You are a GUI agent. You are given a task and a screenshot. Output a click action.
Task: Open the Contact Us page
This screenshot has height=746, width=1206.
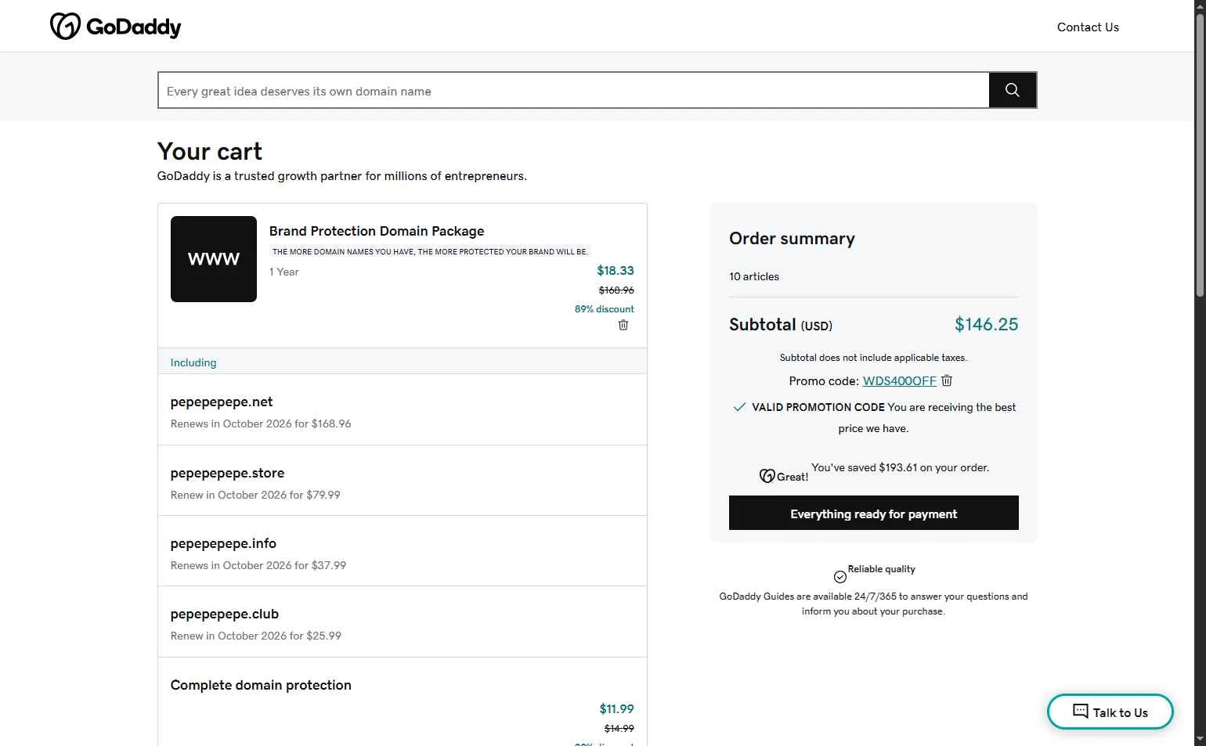point(1088,27)
